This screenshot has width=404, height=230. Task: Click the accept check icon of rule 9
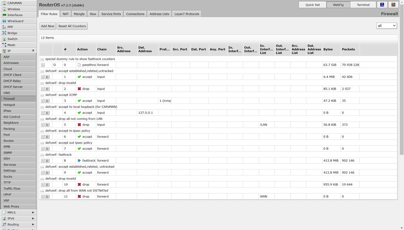coord(79,173)
